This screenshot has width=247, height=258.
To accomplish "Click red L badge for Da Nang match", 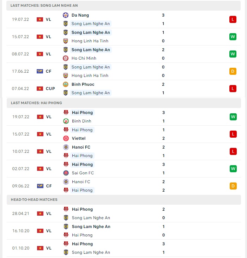I will [x=233, y=19].
